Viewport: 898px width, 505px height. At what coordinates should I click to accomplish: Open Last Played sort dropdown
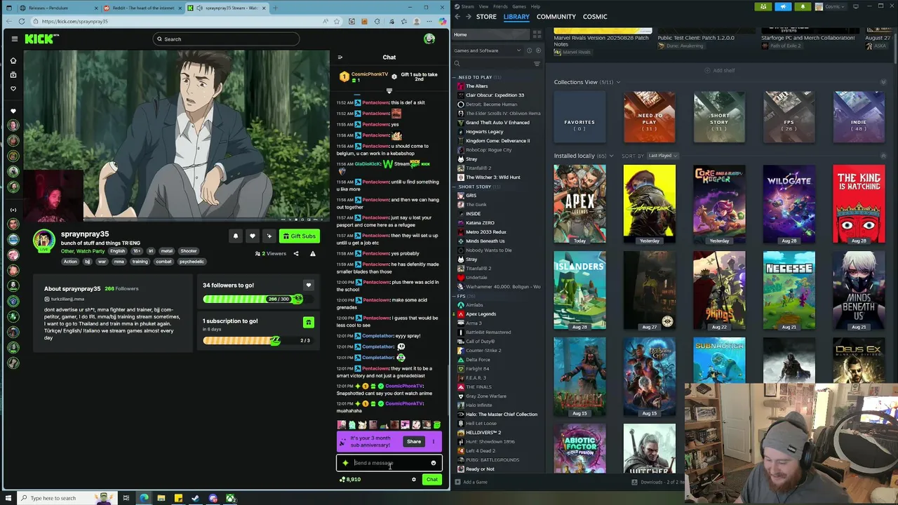(x=662, y=156)
